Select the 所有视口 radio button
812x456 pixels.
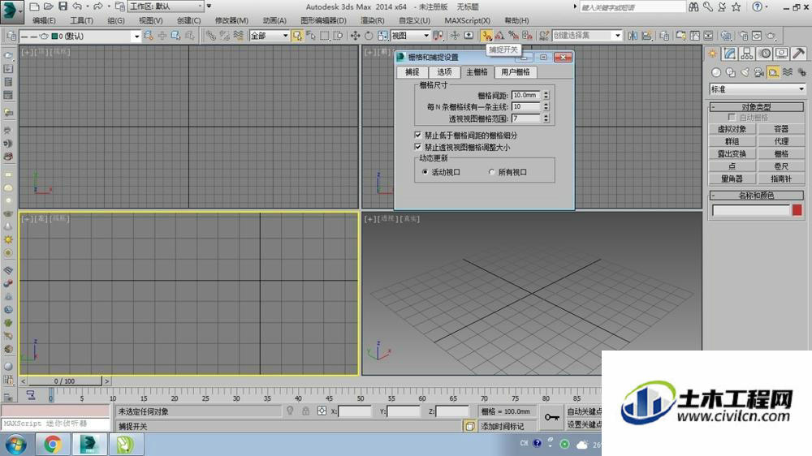click(491, 172)
